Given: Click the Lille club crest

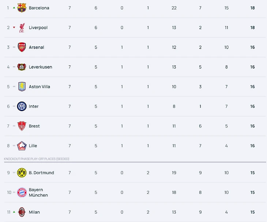Looking at the screenshot, I should pos(22,146).
